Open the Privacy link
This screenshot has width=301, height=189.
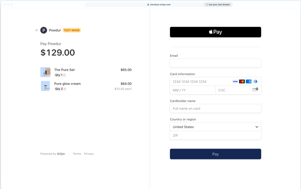(x=89, y=154)
